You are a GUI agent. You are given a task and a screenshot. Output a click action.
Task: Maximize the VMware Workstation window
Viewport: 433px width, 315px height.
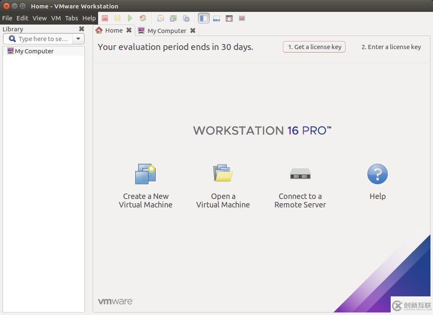pyautogui.click(x=23, y=6)
